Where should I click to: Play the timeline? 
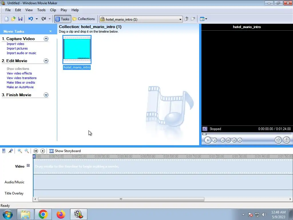click(x=43, y=151)
